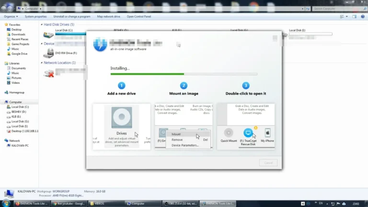
Task: Open the views dropdown arrow in Explorer toolbar
Action: (346, 17)
